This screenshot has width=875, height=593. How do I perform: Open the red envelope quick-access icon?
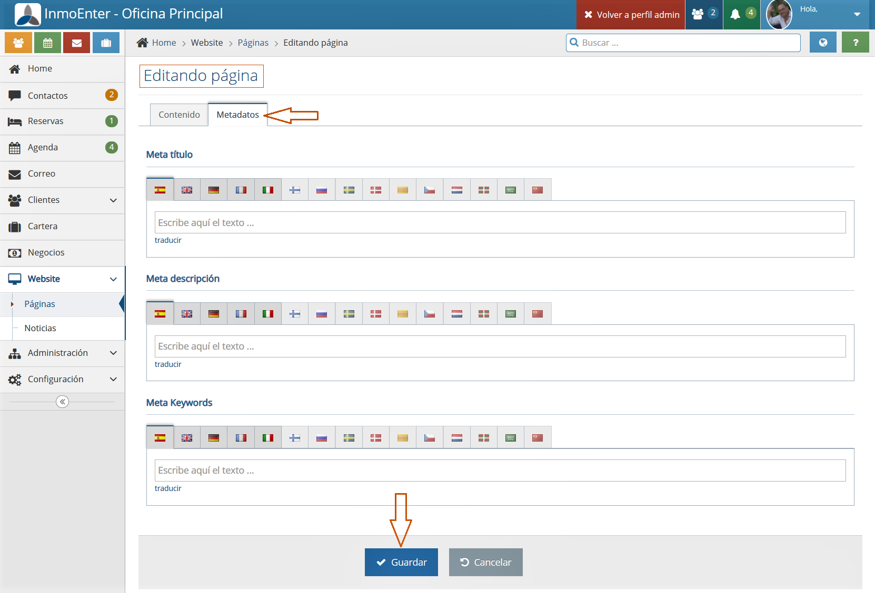point(77,43)
